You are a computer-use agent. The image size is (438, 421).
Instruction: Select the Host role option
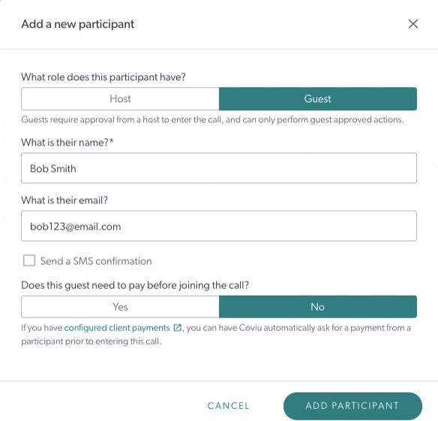pos(120,98)
